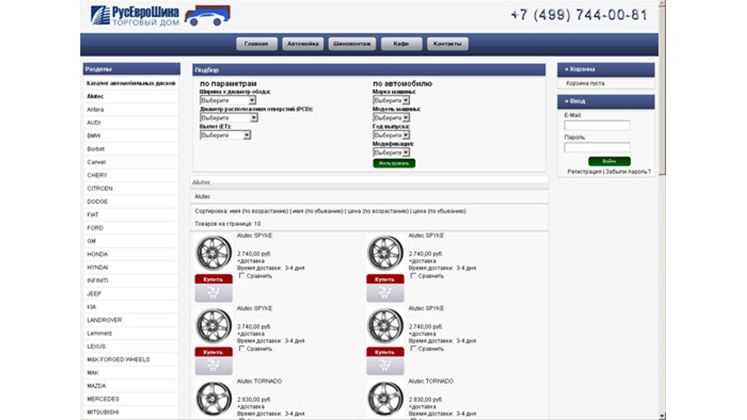Open the Модель машины dropdown
This screenshot has width=747, height=420.
point(391,117)
